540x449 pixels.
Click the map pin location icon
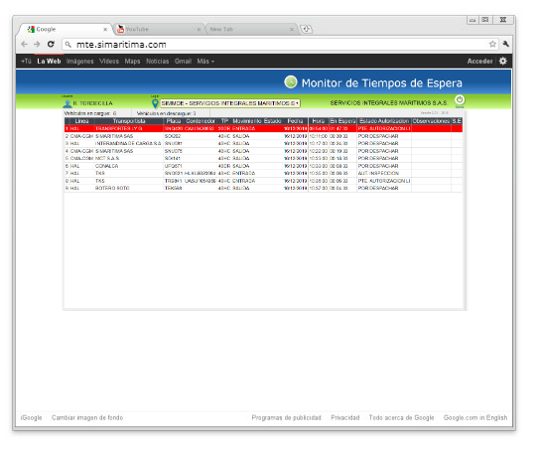coord(155,103)
